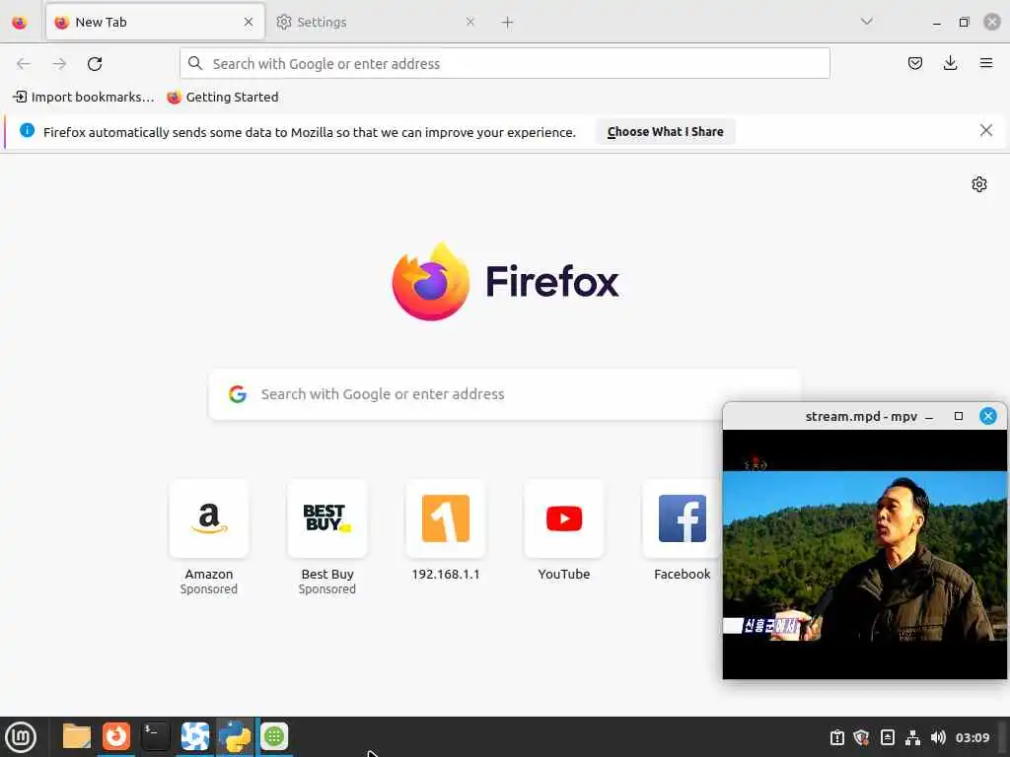Open the new tab personalize gear icon
Viewport: 1010px width, 757px height.
979,184
